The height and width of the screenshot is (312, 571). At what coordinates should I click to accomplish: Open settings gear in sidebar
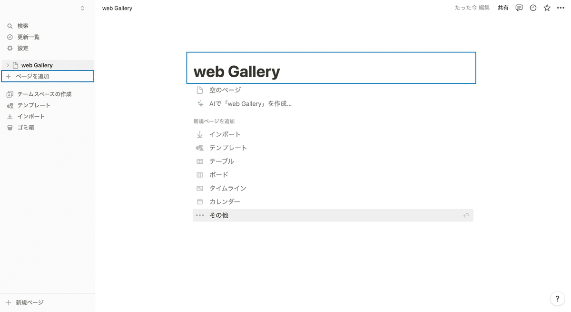[23, 48]
